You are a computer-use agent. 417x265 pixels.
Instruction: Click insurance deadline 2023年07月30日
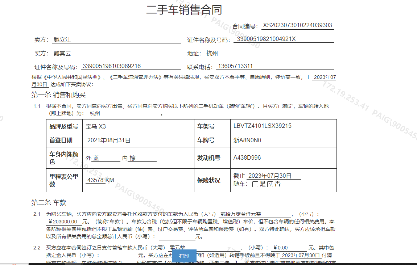(x=270, y=176)
